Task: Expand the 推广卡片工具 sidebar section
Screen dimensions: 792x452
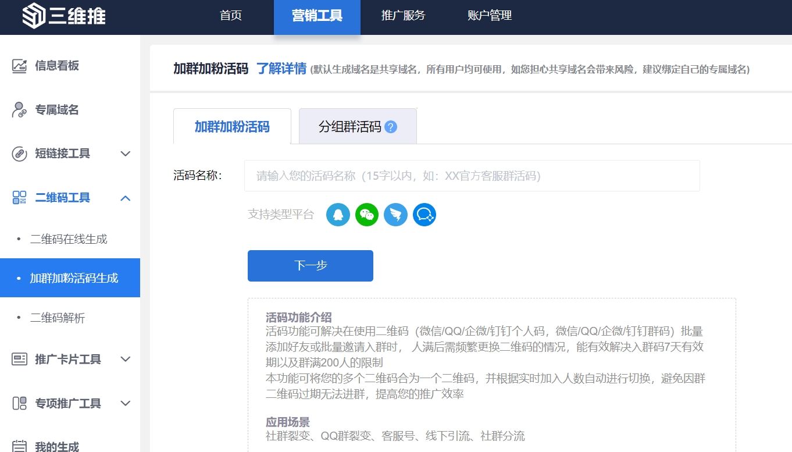Action: [70, 359]
